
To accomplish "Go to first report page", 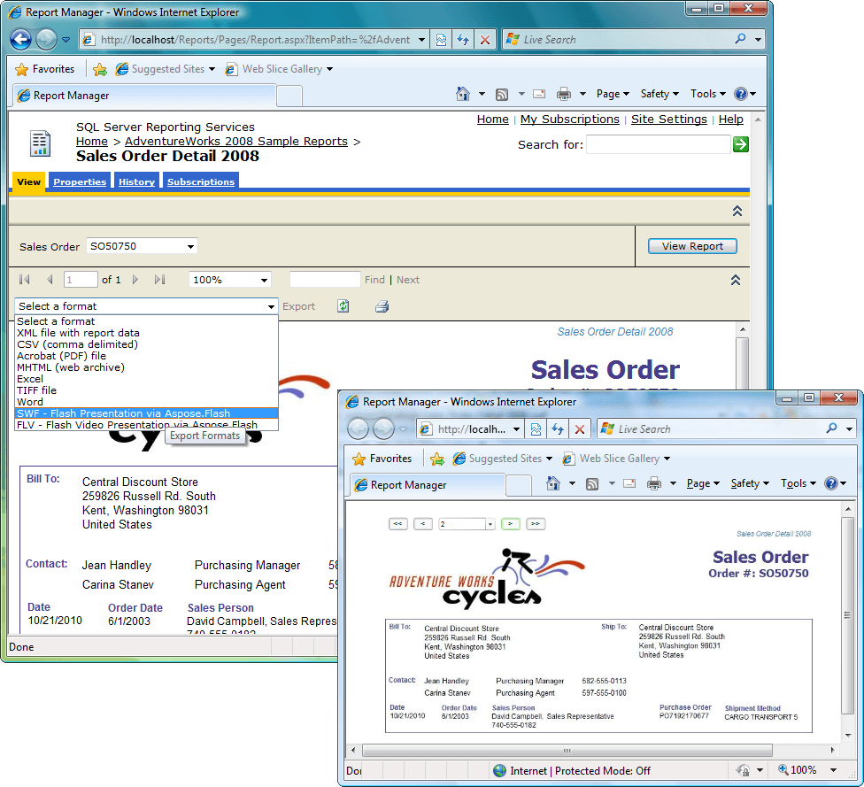I will [x=24, y=280].
